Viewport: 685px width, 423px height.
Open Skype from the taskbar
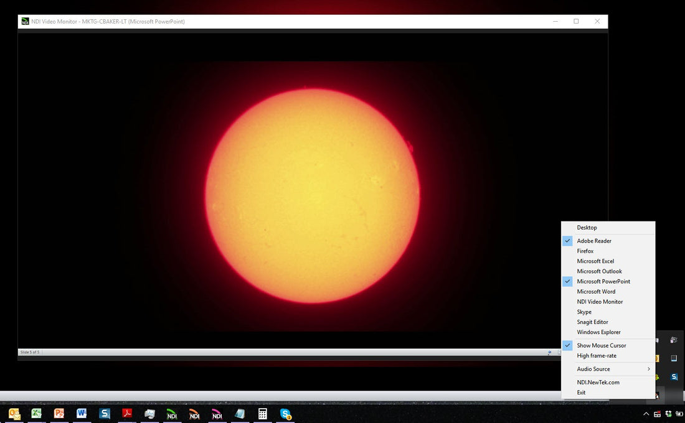tap(285, 414)
